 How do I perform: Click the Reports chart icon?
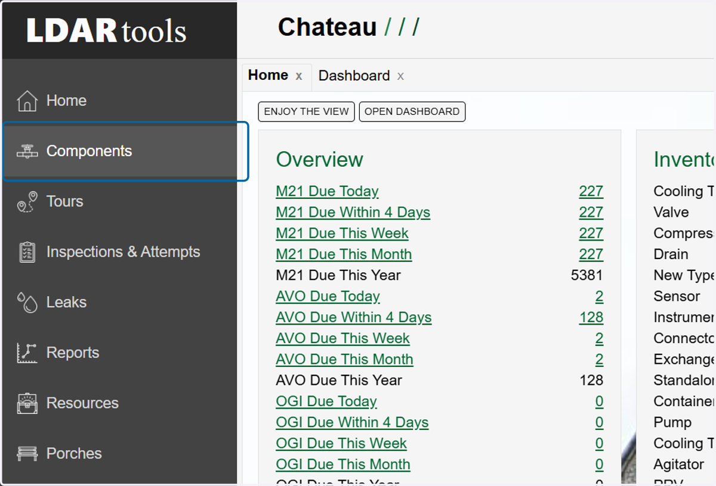point(27,353)
